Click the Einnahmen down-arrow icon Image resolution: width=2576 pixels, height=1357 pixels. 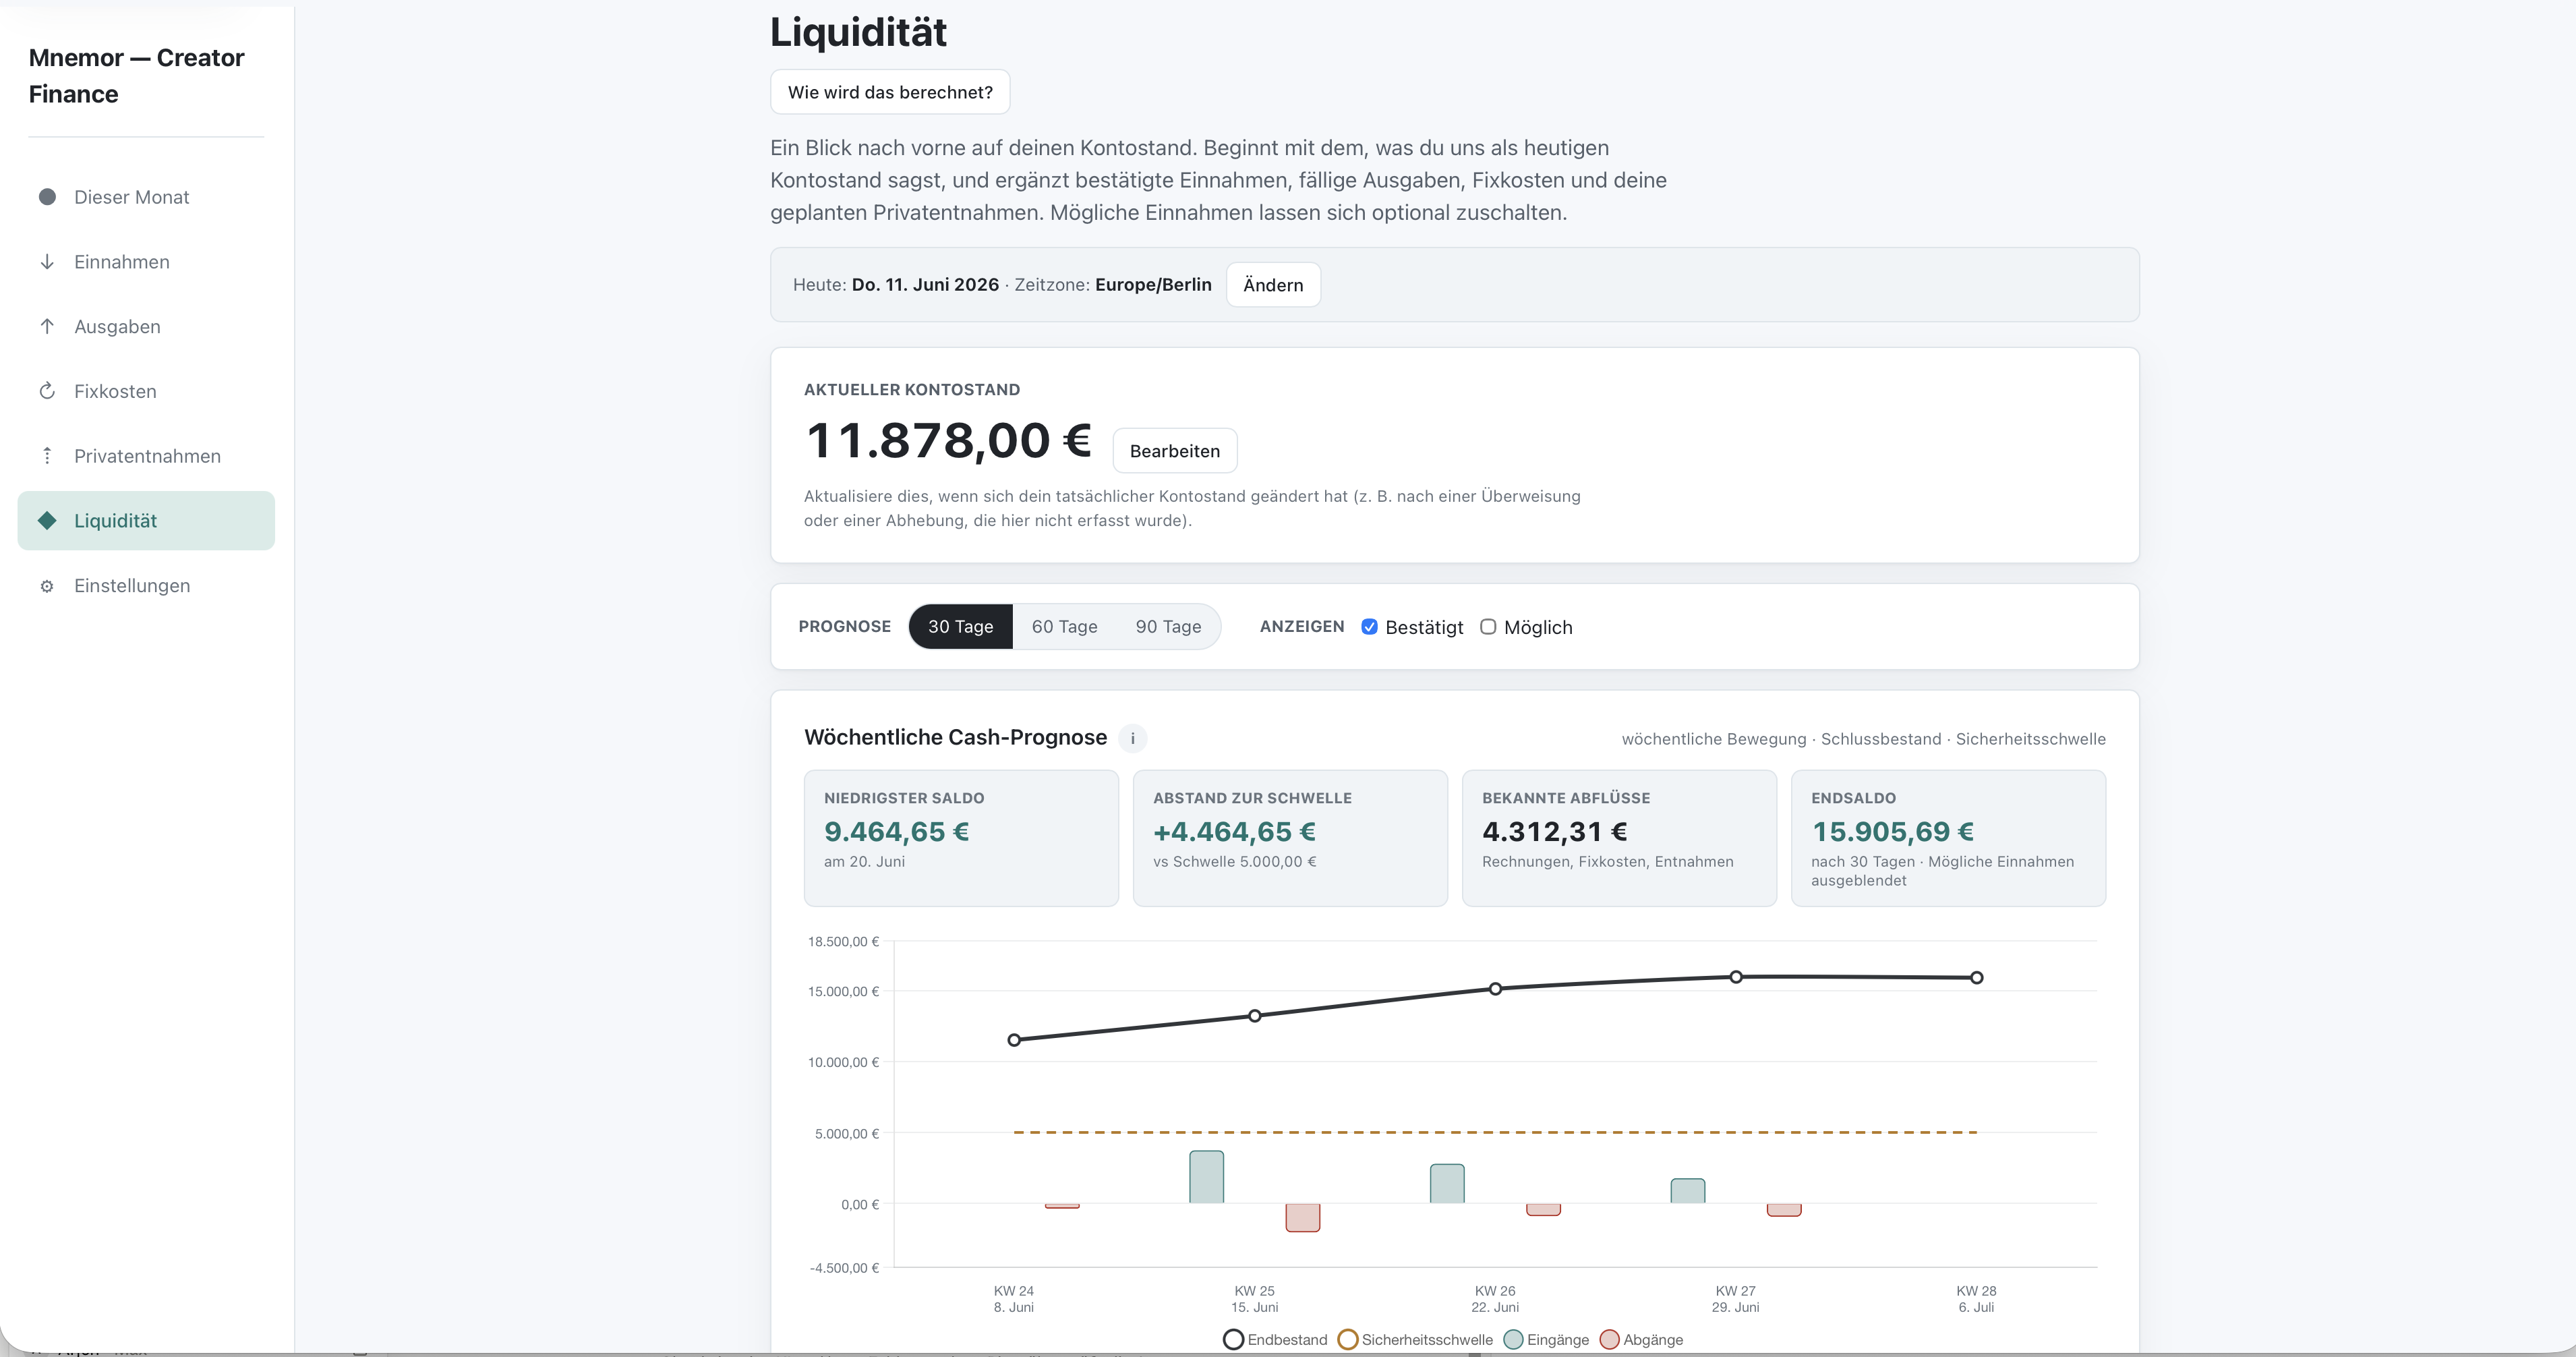(47, 262)
